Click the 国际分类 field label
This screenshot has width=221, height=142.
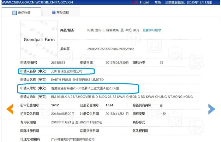139,62
